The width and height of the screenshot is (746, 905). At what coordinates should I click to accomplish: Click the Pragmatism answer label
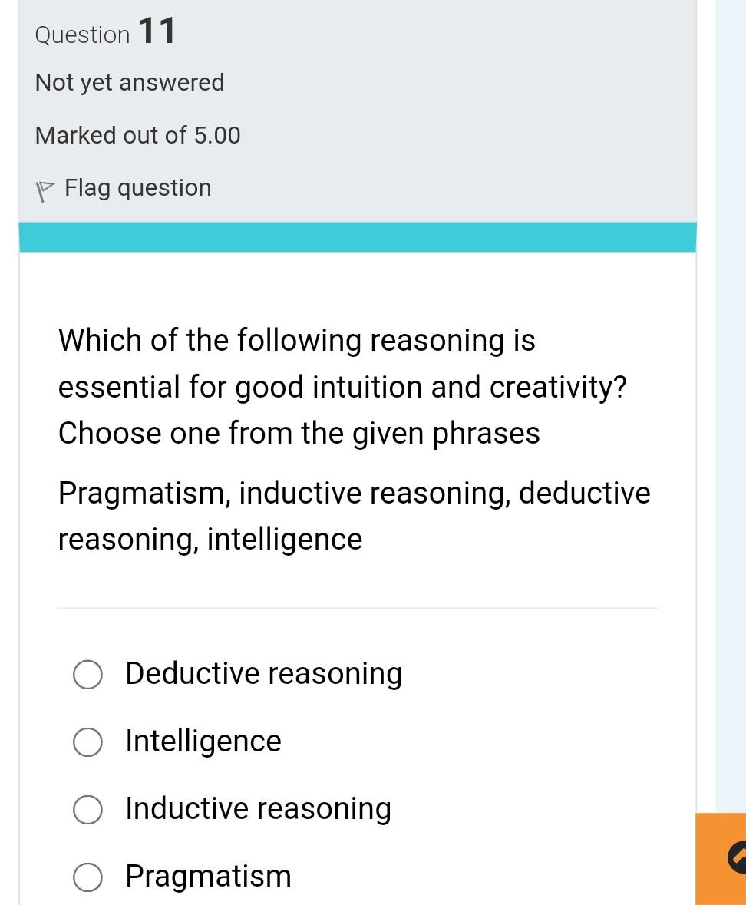[208, 877]
